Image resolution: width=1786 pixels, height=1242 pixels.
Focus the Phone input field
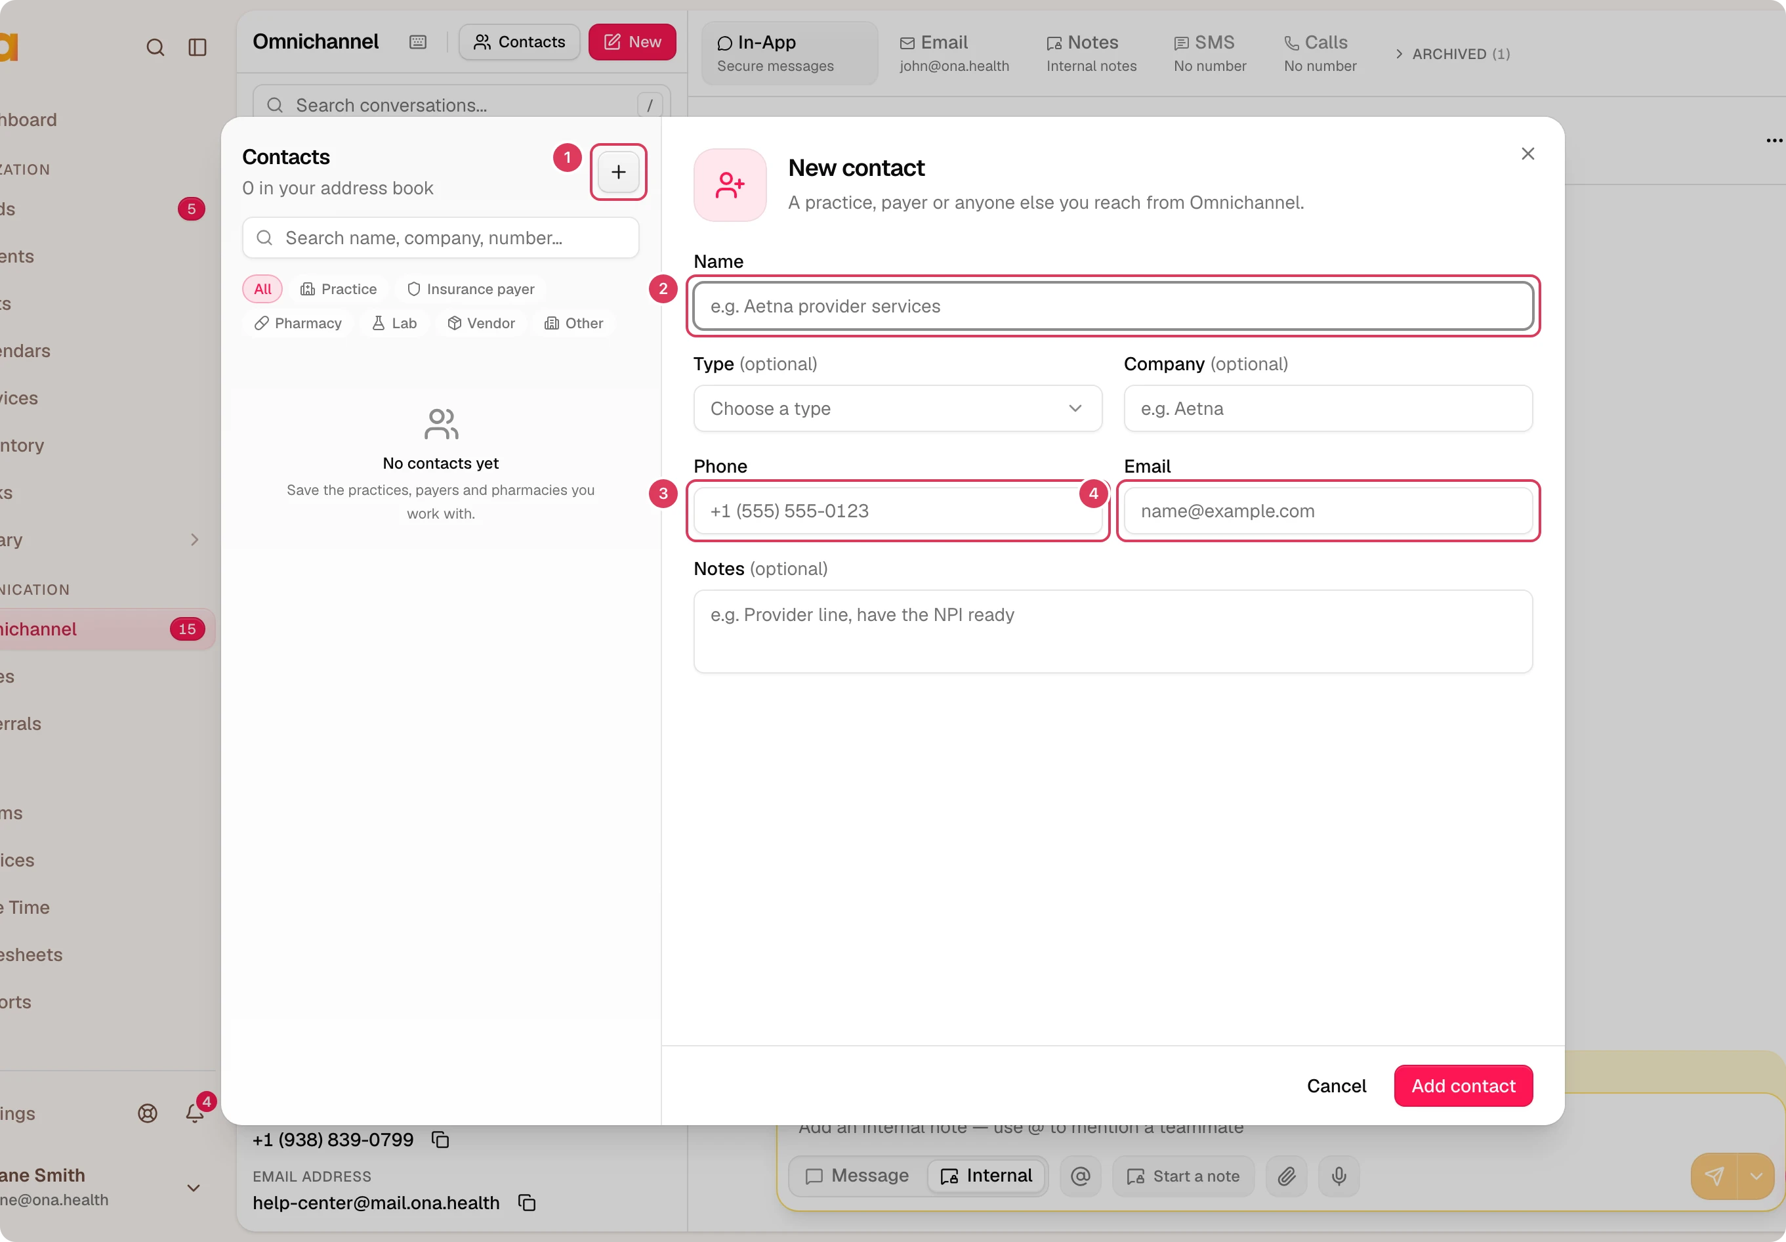[898, 511]
